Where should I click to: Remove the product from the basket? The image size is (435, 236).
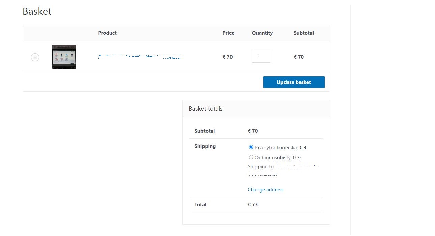click(35, 57)
